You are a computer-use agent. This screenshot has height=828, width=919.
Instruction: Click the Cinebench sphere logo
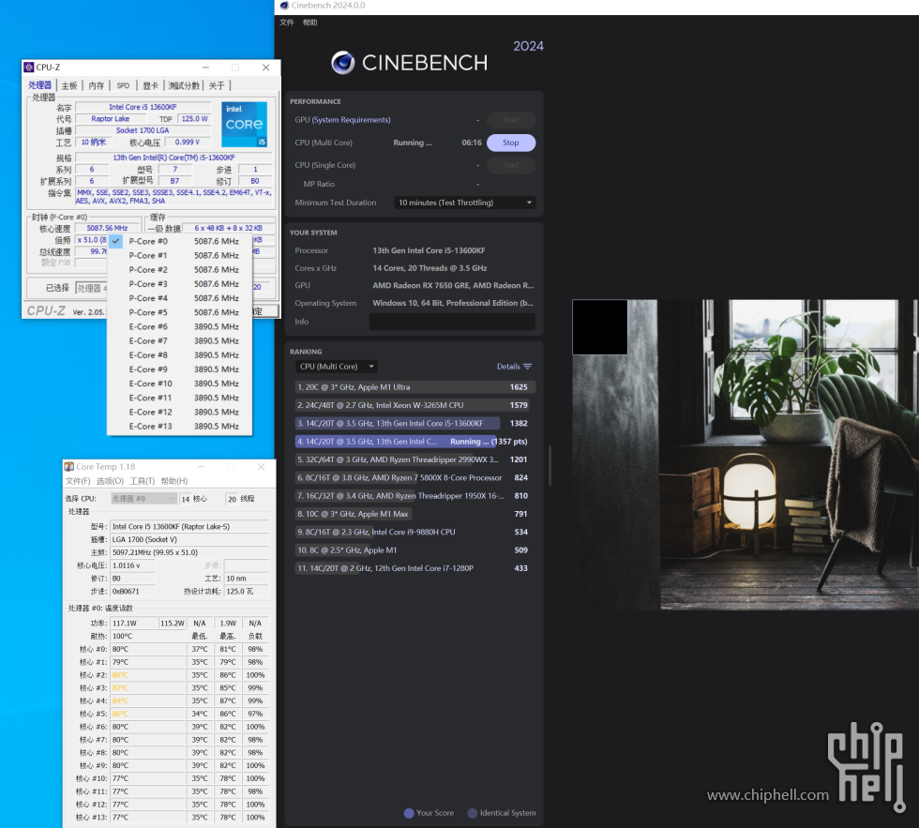343,63
